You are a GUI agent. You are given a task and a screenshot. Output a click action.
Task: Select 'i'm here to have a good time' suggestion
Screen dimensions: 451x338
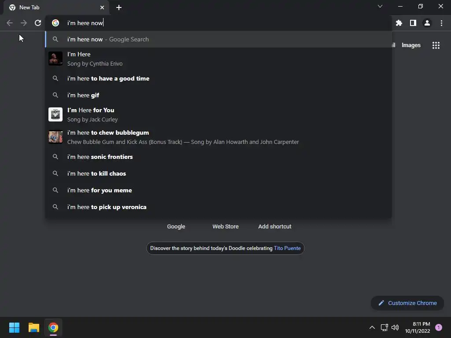[x=108, y=78]
